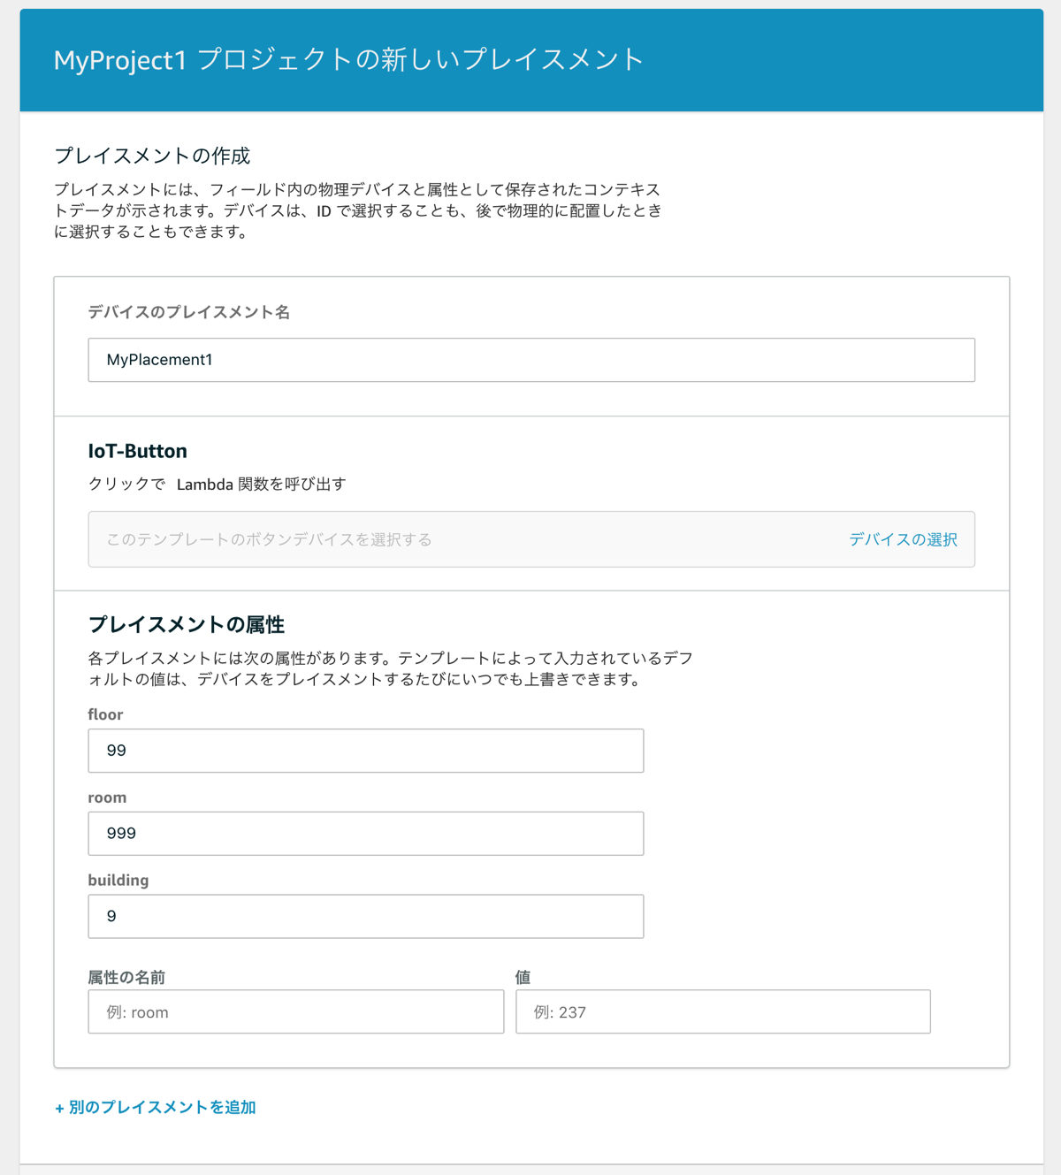Click the 値 field showing 例: 237
1061x1175 pixels.
[x=722, y=1011]
